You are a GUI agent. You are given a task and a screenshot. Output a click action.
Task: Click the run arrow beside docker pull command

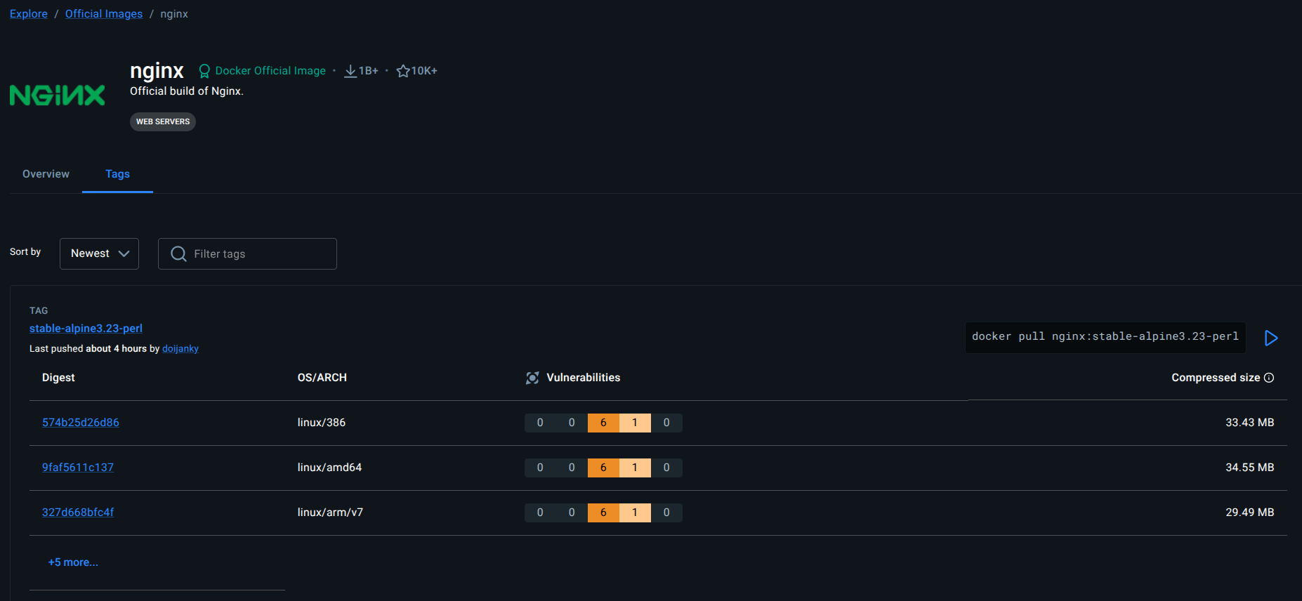(x=1270, y=338)
